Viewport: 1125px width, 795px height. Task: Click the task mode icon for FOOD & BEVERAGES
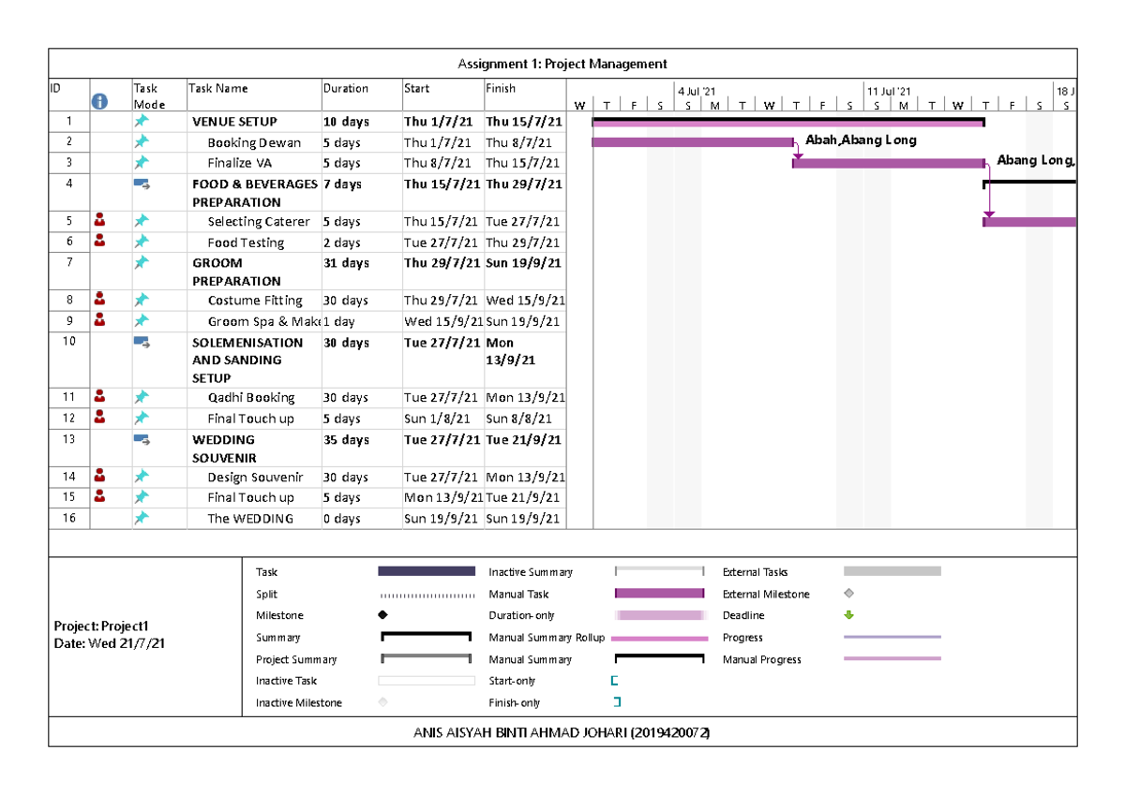pyautogui.click(x=142, y=184)
